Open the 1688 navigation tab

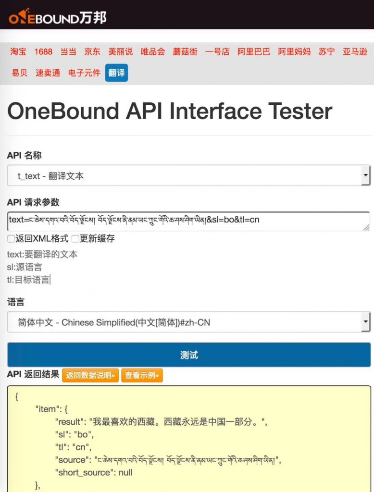pos(43,52)
